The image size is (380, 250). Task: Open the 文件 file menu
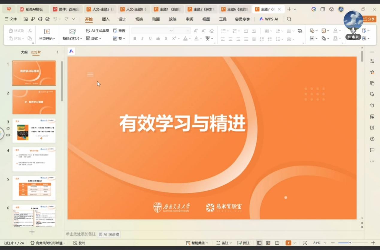coord(11,19)
